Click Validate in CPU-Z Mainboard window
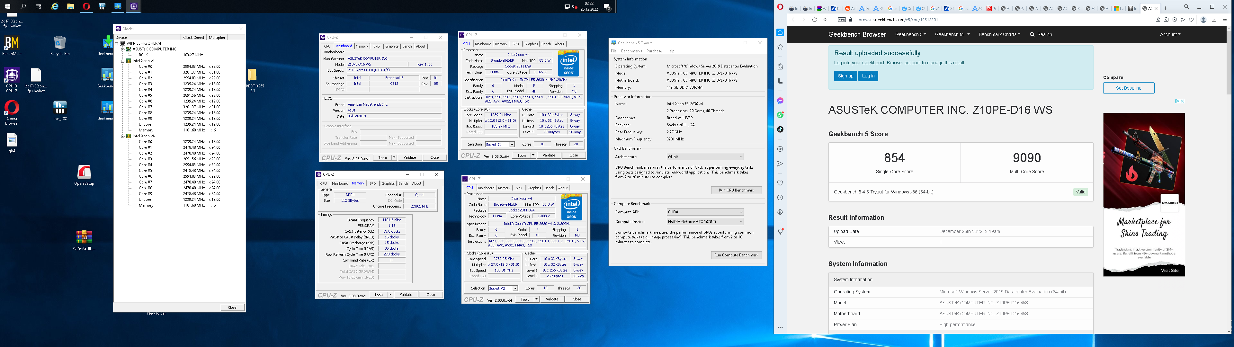Image resolution: width=1234 pixels, height=347 pixels. (410, 157)
